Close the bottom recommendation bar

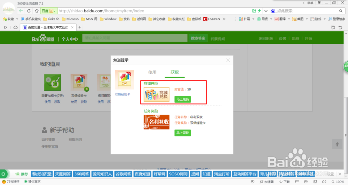coord(340,174)
